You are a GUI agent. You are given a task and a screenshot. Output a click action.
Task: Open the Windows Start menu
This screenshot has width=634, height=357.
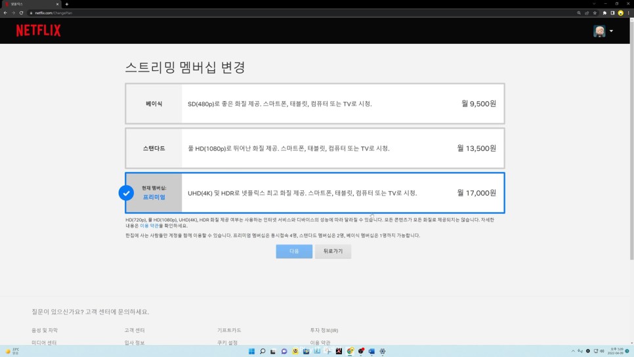(x=251, y=351)
